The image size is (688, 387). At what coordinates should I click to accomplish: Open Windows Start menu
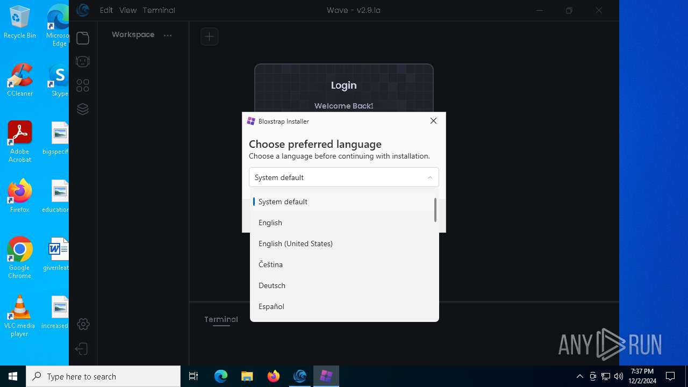click(x=13, y=376)
